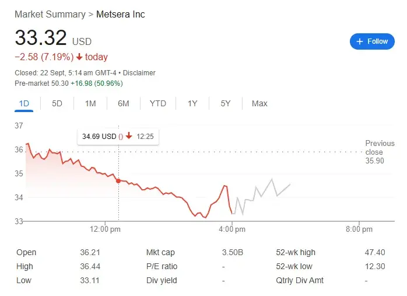Viewport: 407px width, 296px height.
Task: Click the red down arrow beside today
Action: click(x=79, y=57)
